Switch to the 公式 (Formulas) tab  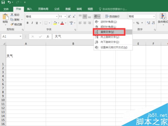point(57,9)
